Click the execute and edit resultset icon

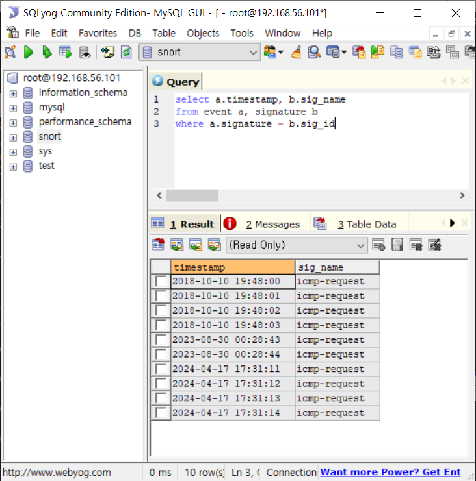pos(66,52)
